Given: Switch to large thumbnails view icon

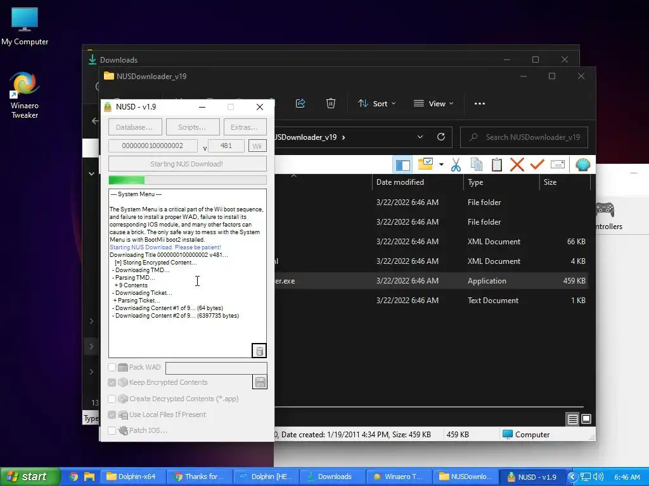Looking at the screenshot, I should click(586, 419).
